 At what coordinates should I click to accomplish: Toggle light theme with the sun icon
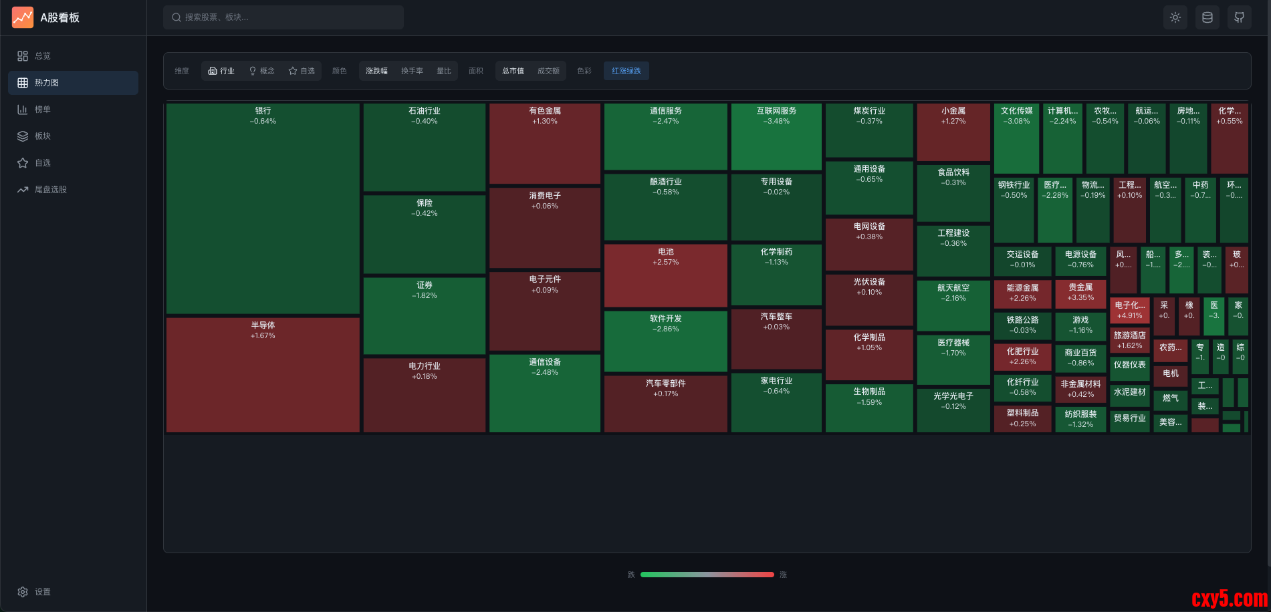tap(1175, 17)
